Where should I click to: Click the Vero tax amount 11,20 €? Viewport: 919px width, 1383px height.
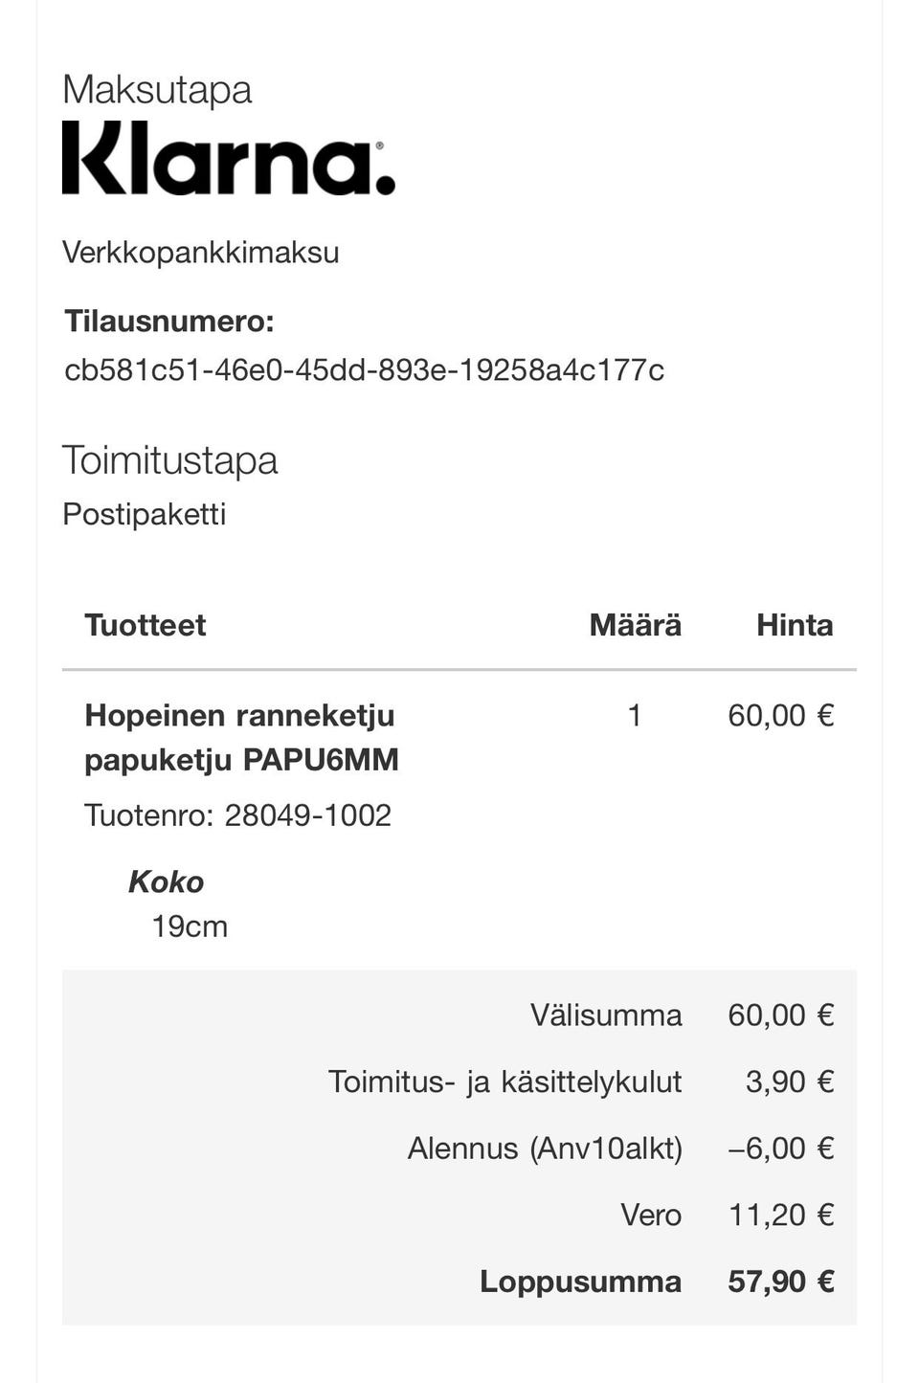click(x=781, y=1215)
